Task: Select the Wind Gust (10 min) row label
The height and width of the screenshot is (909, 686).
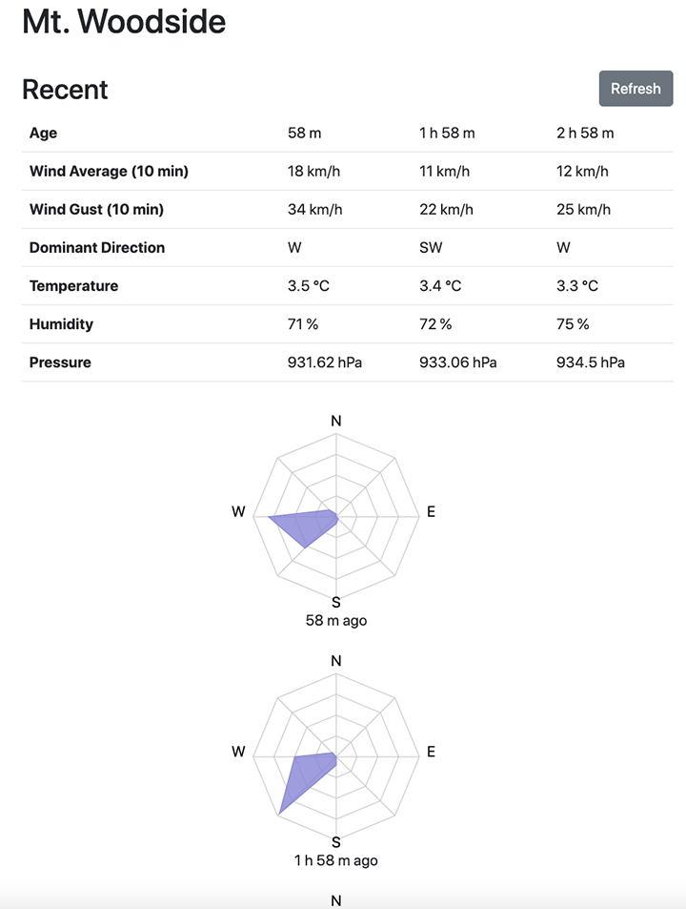Action: 96,210
